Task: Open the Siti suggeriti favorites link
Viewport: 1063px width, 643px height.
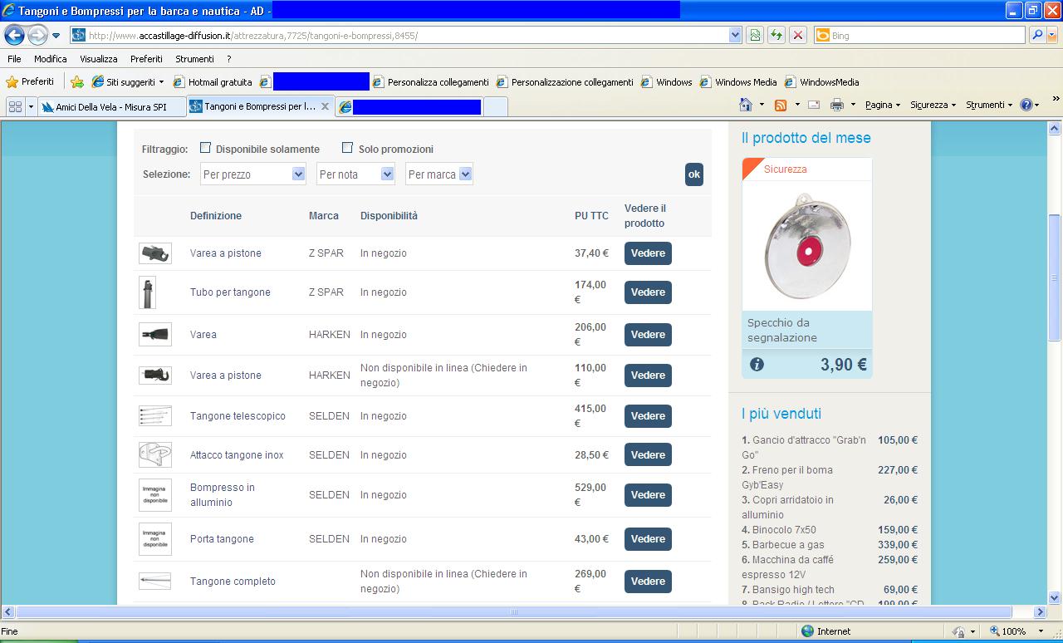Action: coord(130,82)
